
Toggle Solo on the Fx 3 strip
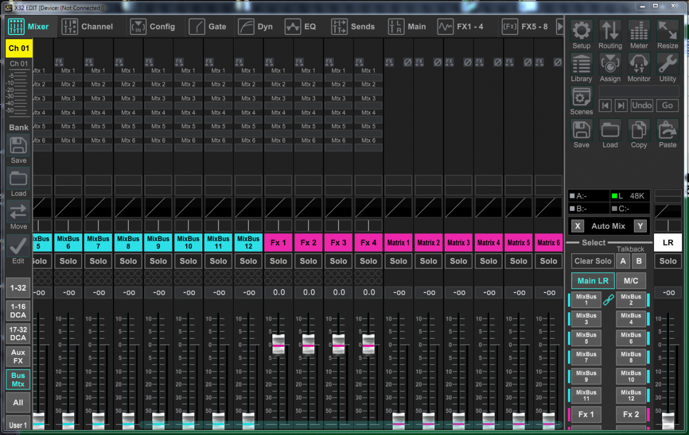[x=339, y=261]
